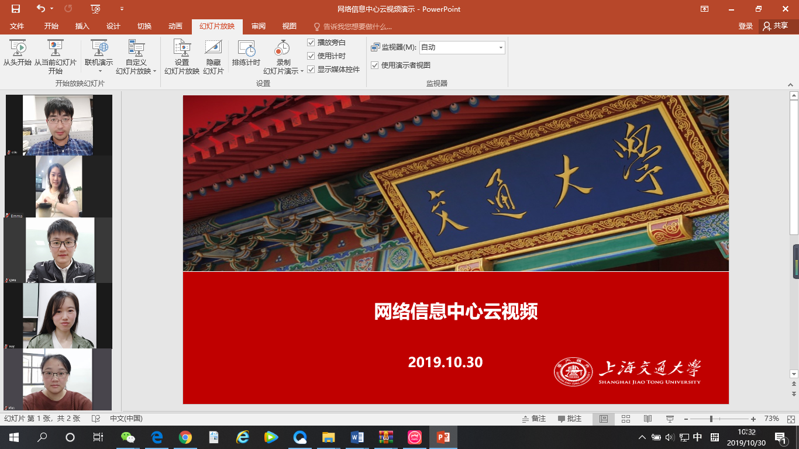Toggle Play Narrations (播放旁白) checkbox
The image size is (799, 449).
(311, 42)
